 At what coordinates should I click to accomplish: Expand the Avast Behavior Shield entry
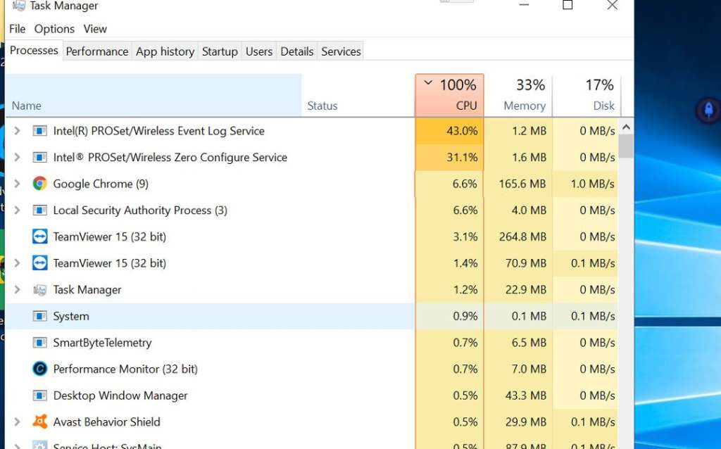[15, 422]
